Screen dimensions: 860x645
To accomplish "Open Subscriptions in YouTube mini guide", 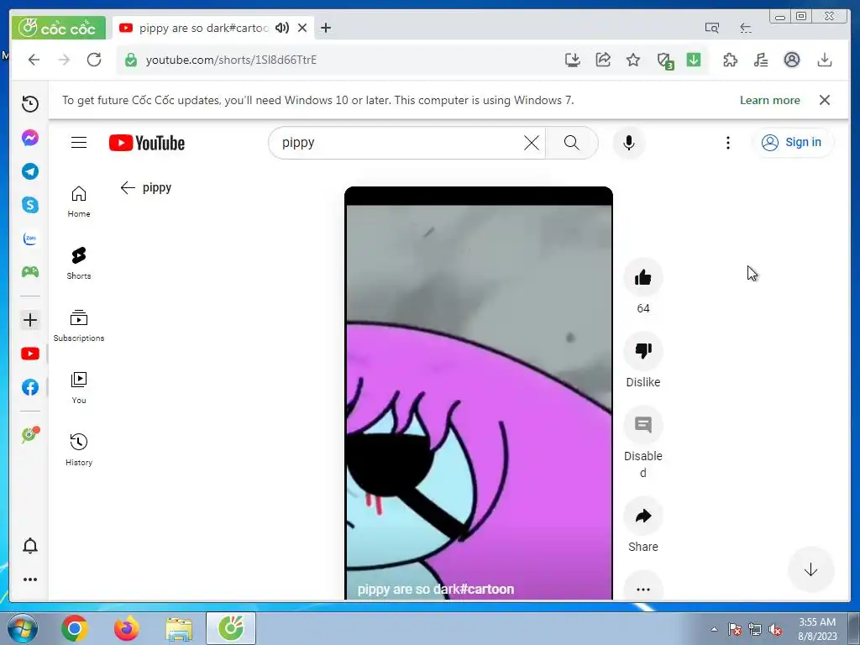I will (x=79, y=326).
